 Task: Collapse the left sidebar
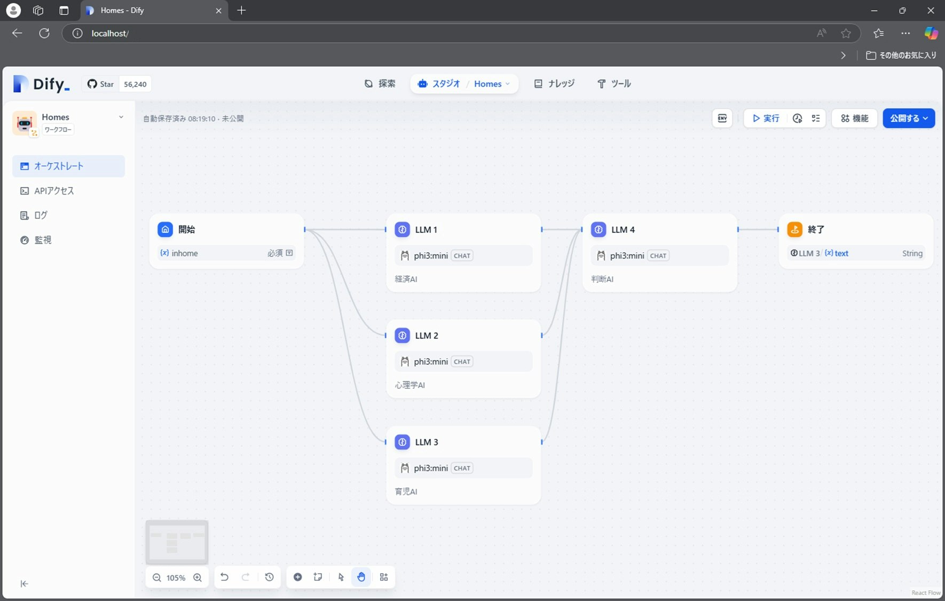click(24, 583)
